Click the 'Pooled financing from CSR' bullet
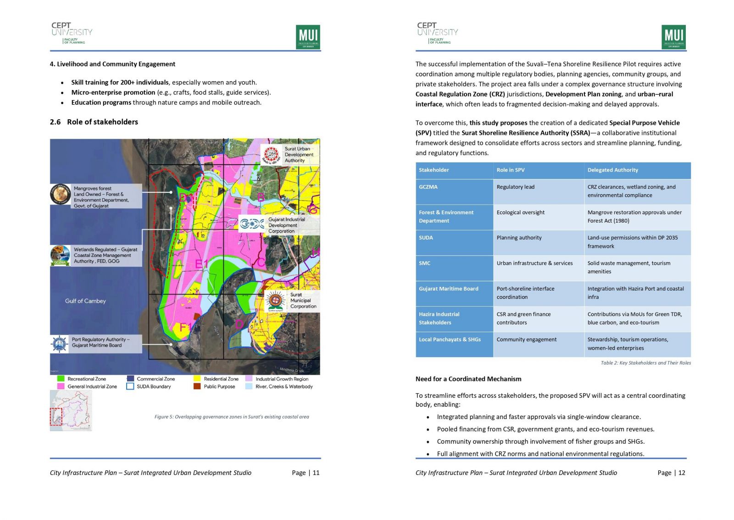The image size is (734, 520). 545,430
